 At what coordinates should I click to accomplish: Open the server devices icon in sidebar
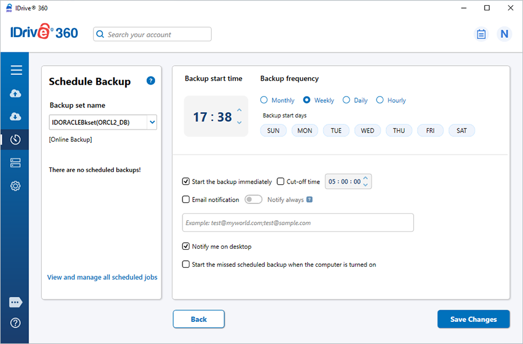[x=16, y=163]
